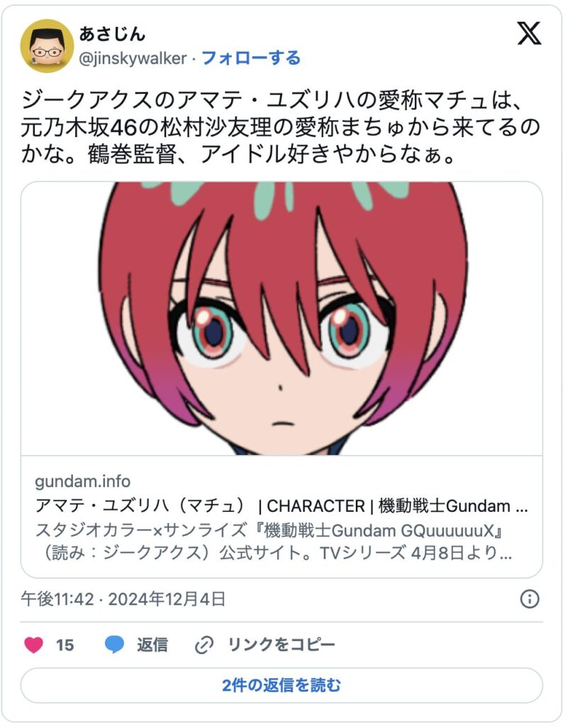Click the 2024年12月4日 date text
The width and height of the screenshot is (568, 727).
(x=167, y=599)
